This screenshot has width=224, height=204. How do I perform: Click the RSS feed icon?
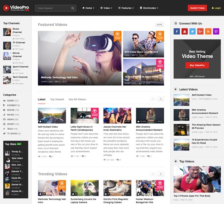[x=208, y=31]
